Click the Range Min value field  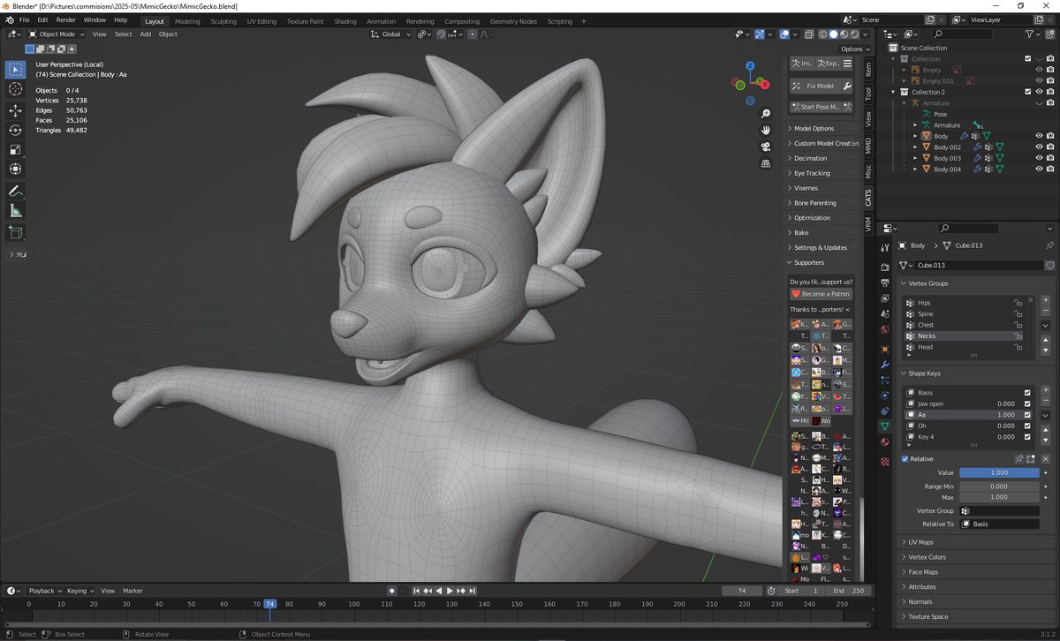coord(999,486)
